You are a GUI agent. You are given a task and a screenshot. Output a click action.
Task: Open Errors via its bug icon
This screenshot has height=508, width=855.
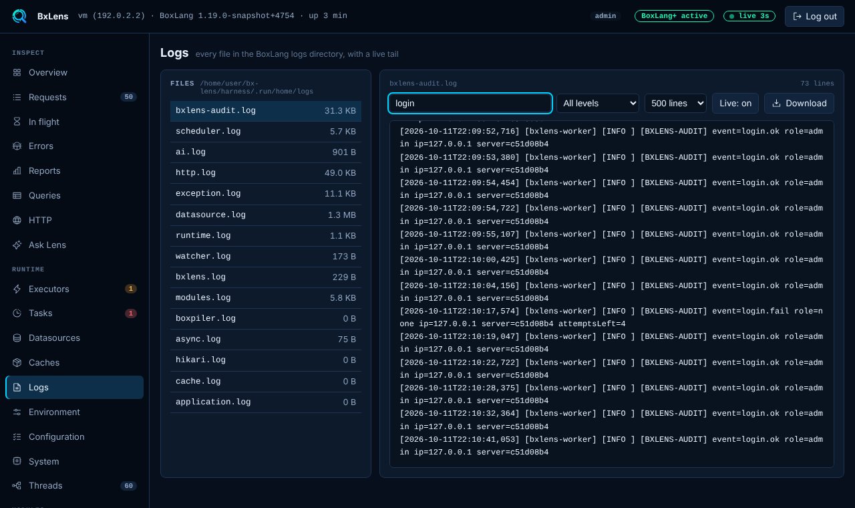pos(17,146)
